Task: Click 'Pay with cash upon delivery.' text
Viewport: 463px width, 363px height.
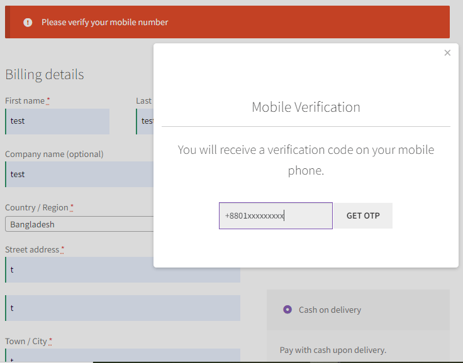Action: click(x=333, y=350)
